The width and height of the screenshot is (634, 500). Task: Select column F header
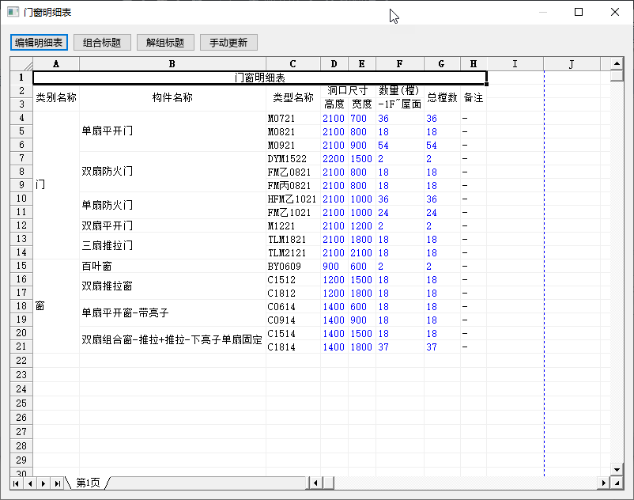pyautogui.click(x=400, y=64)
